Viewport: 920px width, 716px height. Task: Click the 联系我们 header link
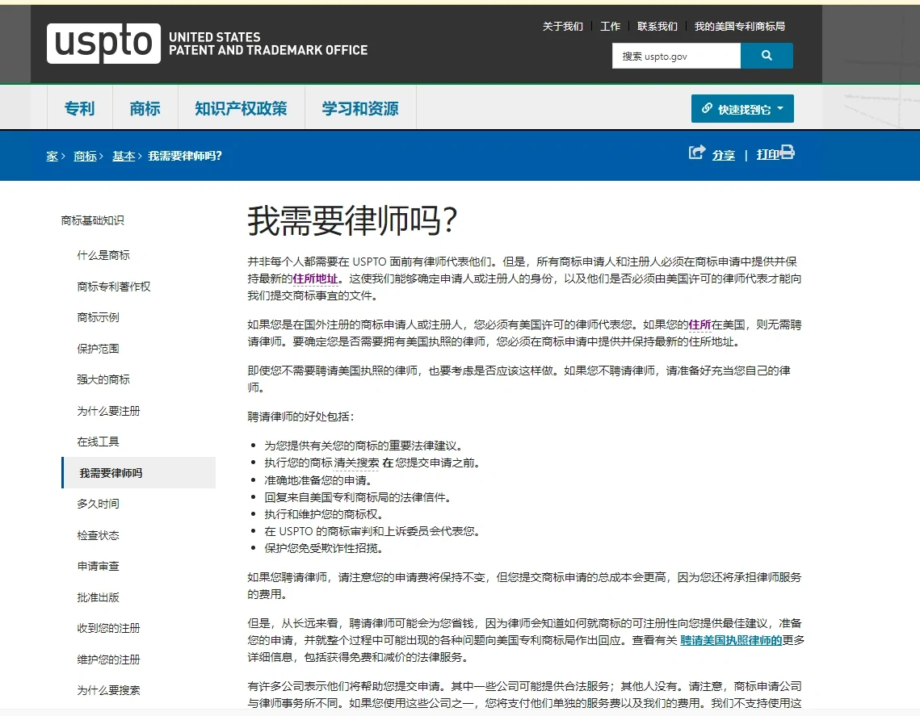[657, 27]
